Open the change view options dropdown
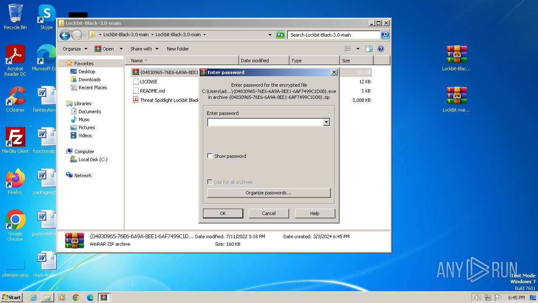The height and width of the screenshot is (303, 538). [x=358, y=49]
